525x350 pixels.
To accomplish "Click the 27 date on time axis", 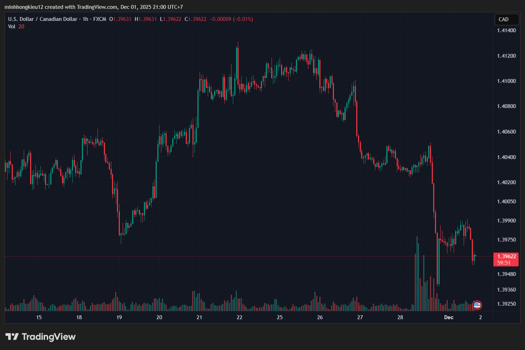I will pyautogui.click(x=360, y=317).
